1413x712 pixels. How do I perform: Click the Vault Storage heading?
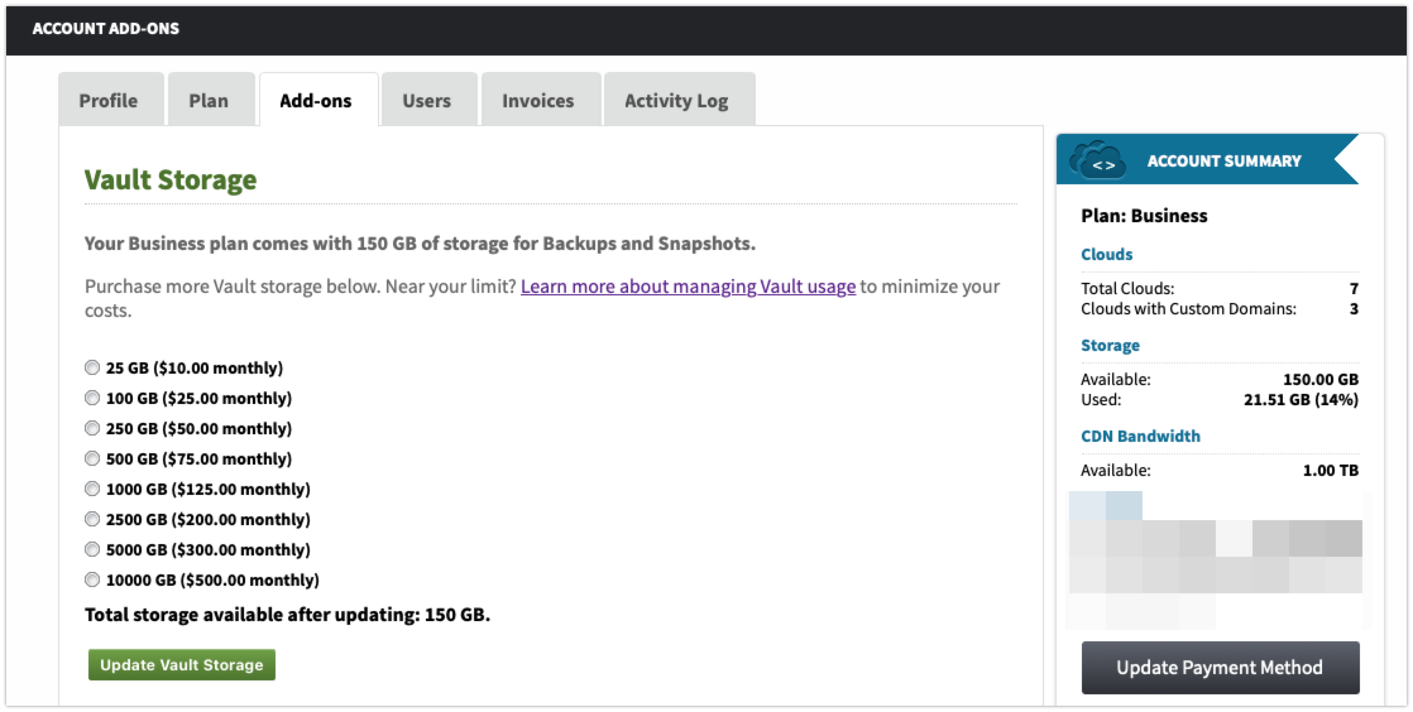(x=171, y=180)
